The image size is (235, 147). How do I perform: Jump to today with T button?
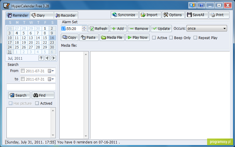(41, 58)
